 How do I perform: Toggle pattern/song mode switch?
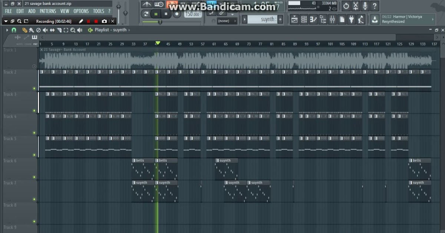pos(146,14)
